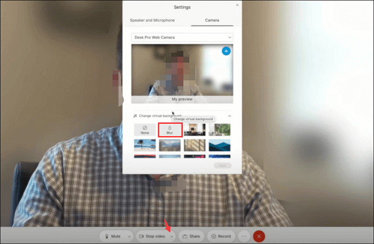This screenshot has height=244, width=374.
Task: Select the Blur virtual background option
Action: (x=169, y=130)
